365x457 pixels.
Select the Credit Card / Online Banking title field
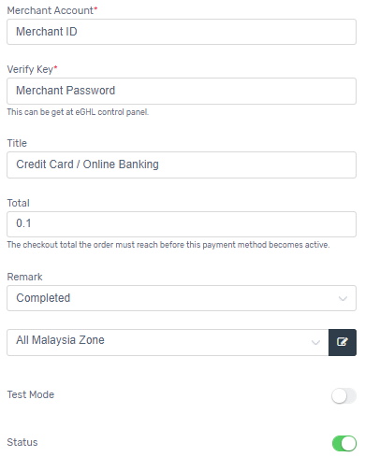(x=182, y=164)
